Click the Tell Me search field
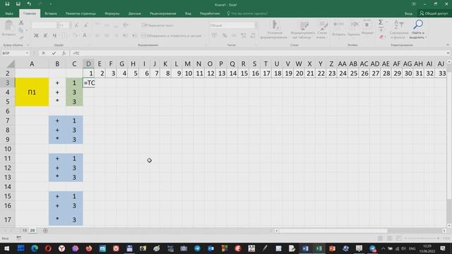 click(x=247, y=13)
